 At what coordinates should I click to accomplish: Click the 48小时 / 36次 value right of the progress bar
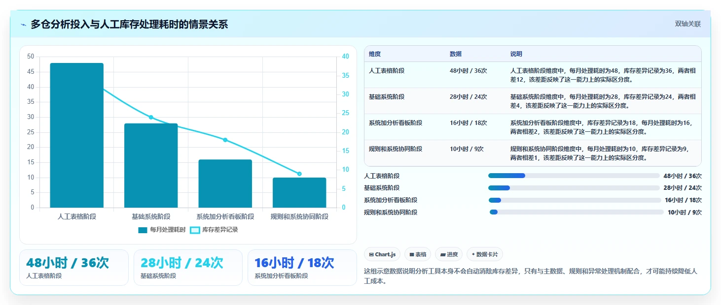pyautogui.click(x=683, y=176)
